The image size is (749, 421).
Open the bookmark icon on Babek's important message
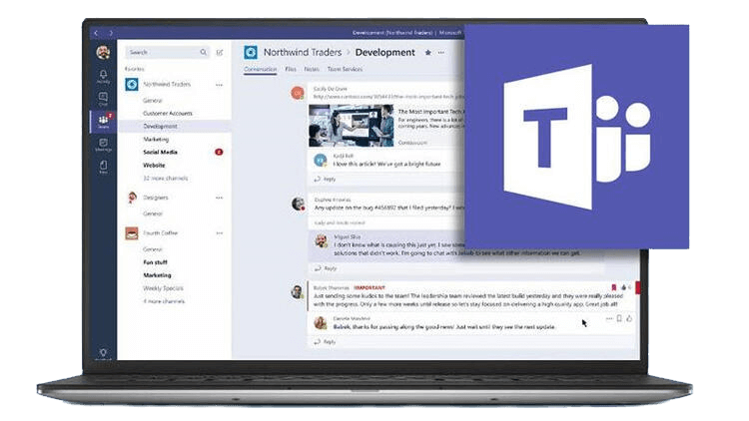pyautogui.click(x=614, y=287)
